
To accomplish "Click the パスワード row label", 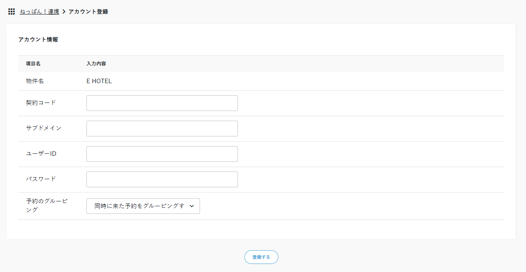I will pos(41,179).
